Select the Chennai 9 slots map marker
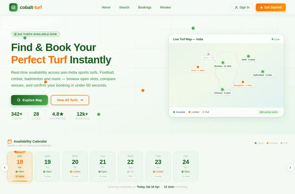The image size is (295, 194). [x=222, y=91]
